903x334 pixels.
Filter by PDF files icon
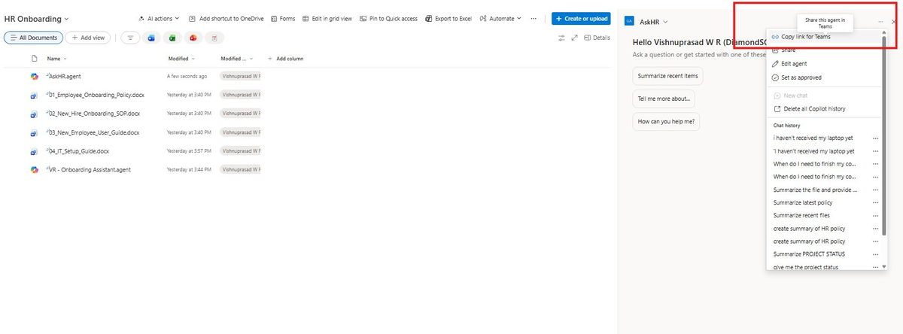pos(214,38)
